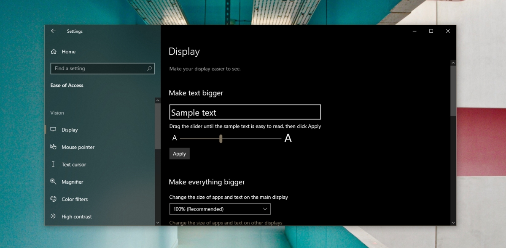Click the Display page title
The height and width of the screenshot is (248, 506).
pyautogui.click(x=184, y=52)
